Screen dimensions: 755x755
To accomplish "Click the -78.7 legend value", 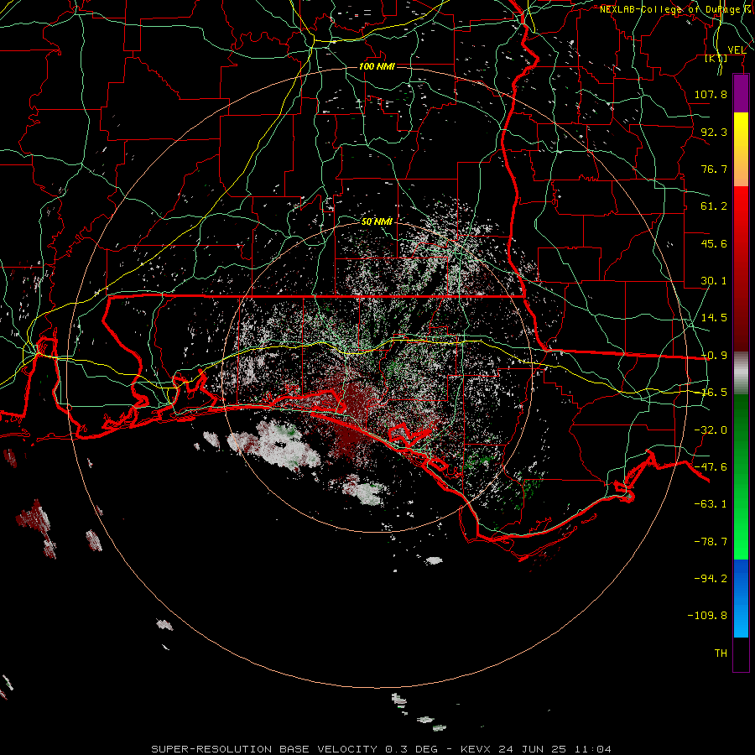I will pos(711,542).
